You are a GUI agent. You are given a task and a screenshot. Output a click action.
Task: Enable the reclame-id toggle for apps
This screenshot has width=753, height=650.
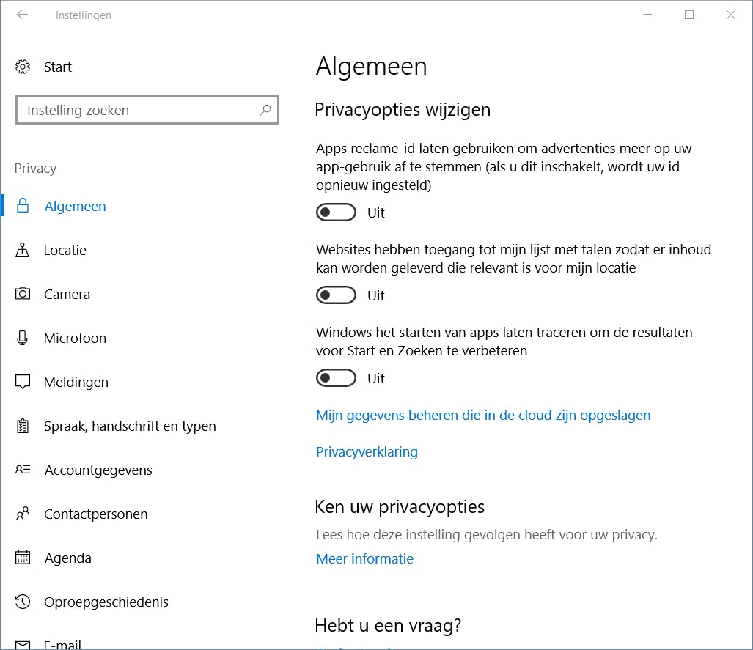click(336, 213)
